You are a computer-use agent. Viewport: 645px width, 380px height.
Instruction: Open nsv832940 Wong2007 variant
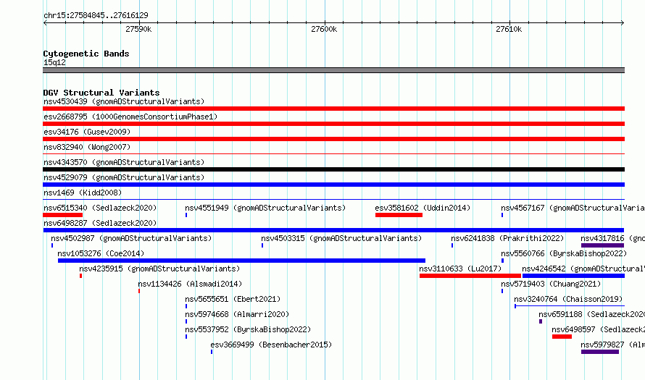click(x=87, y=147)
